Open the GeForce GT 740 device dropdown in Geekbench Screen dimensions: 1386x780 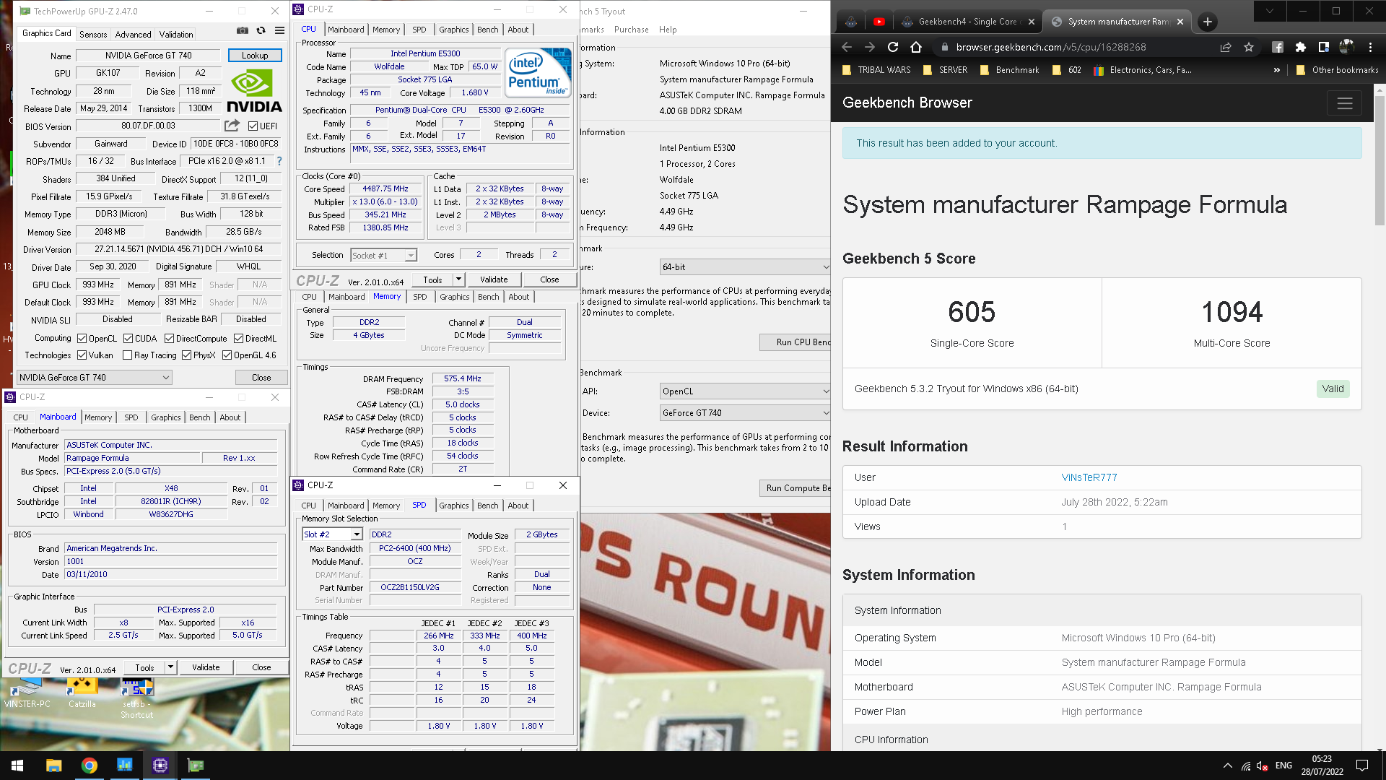click(x=745, y=413)
